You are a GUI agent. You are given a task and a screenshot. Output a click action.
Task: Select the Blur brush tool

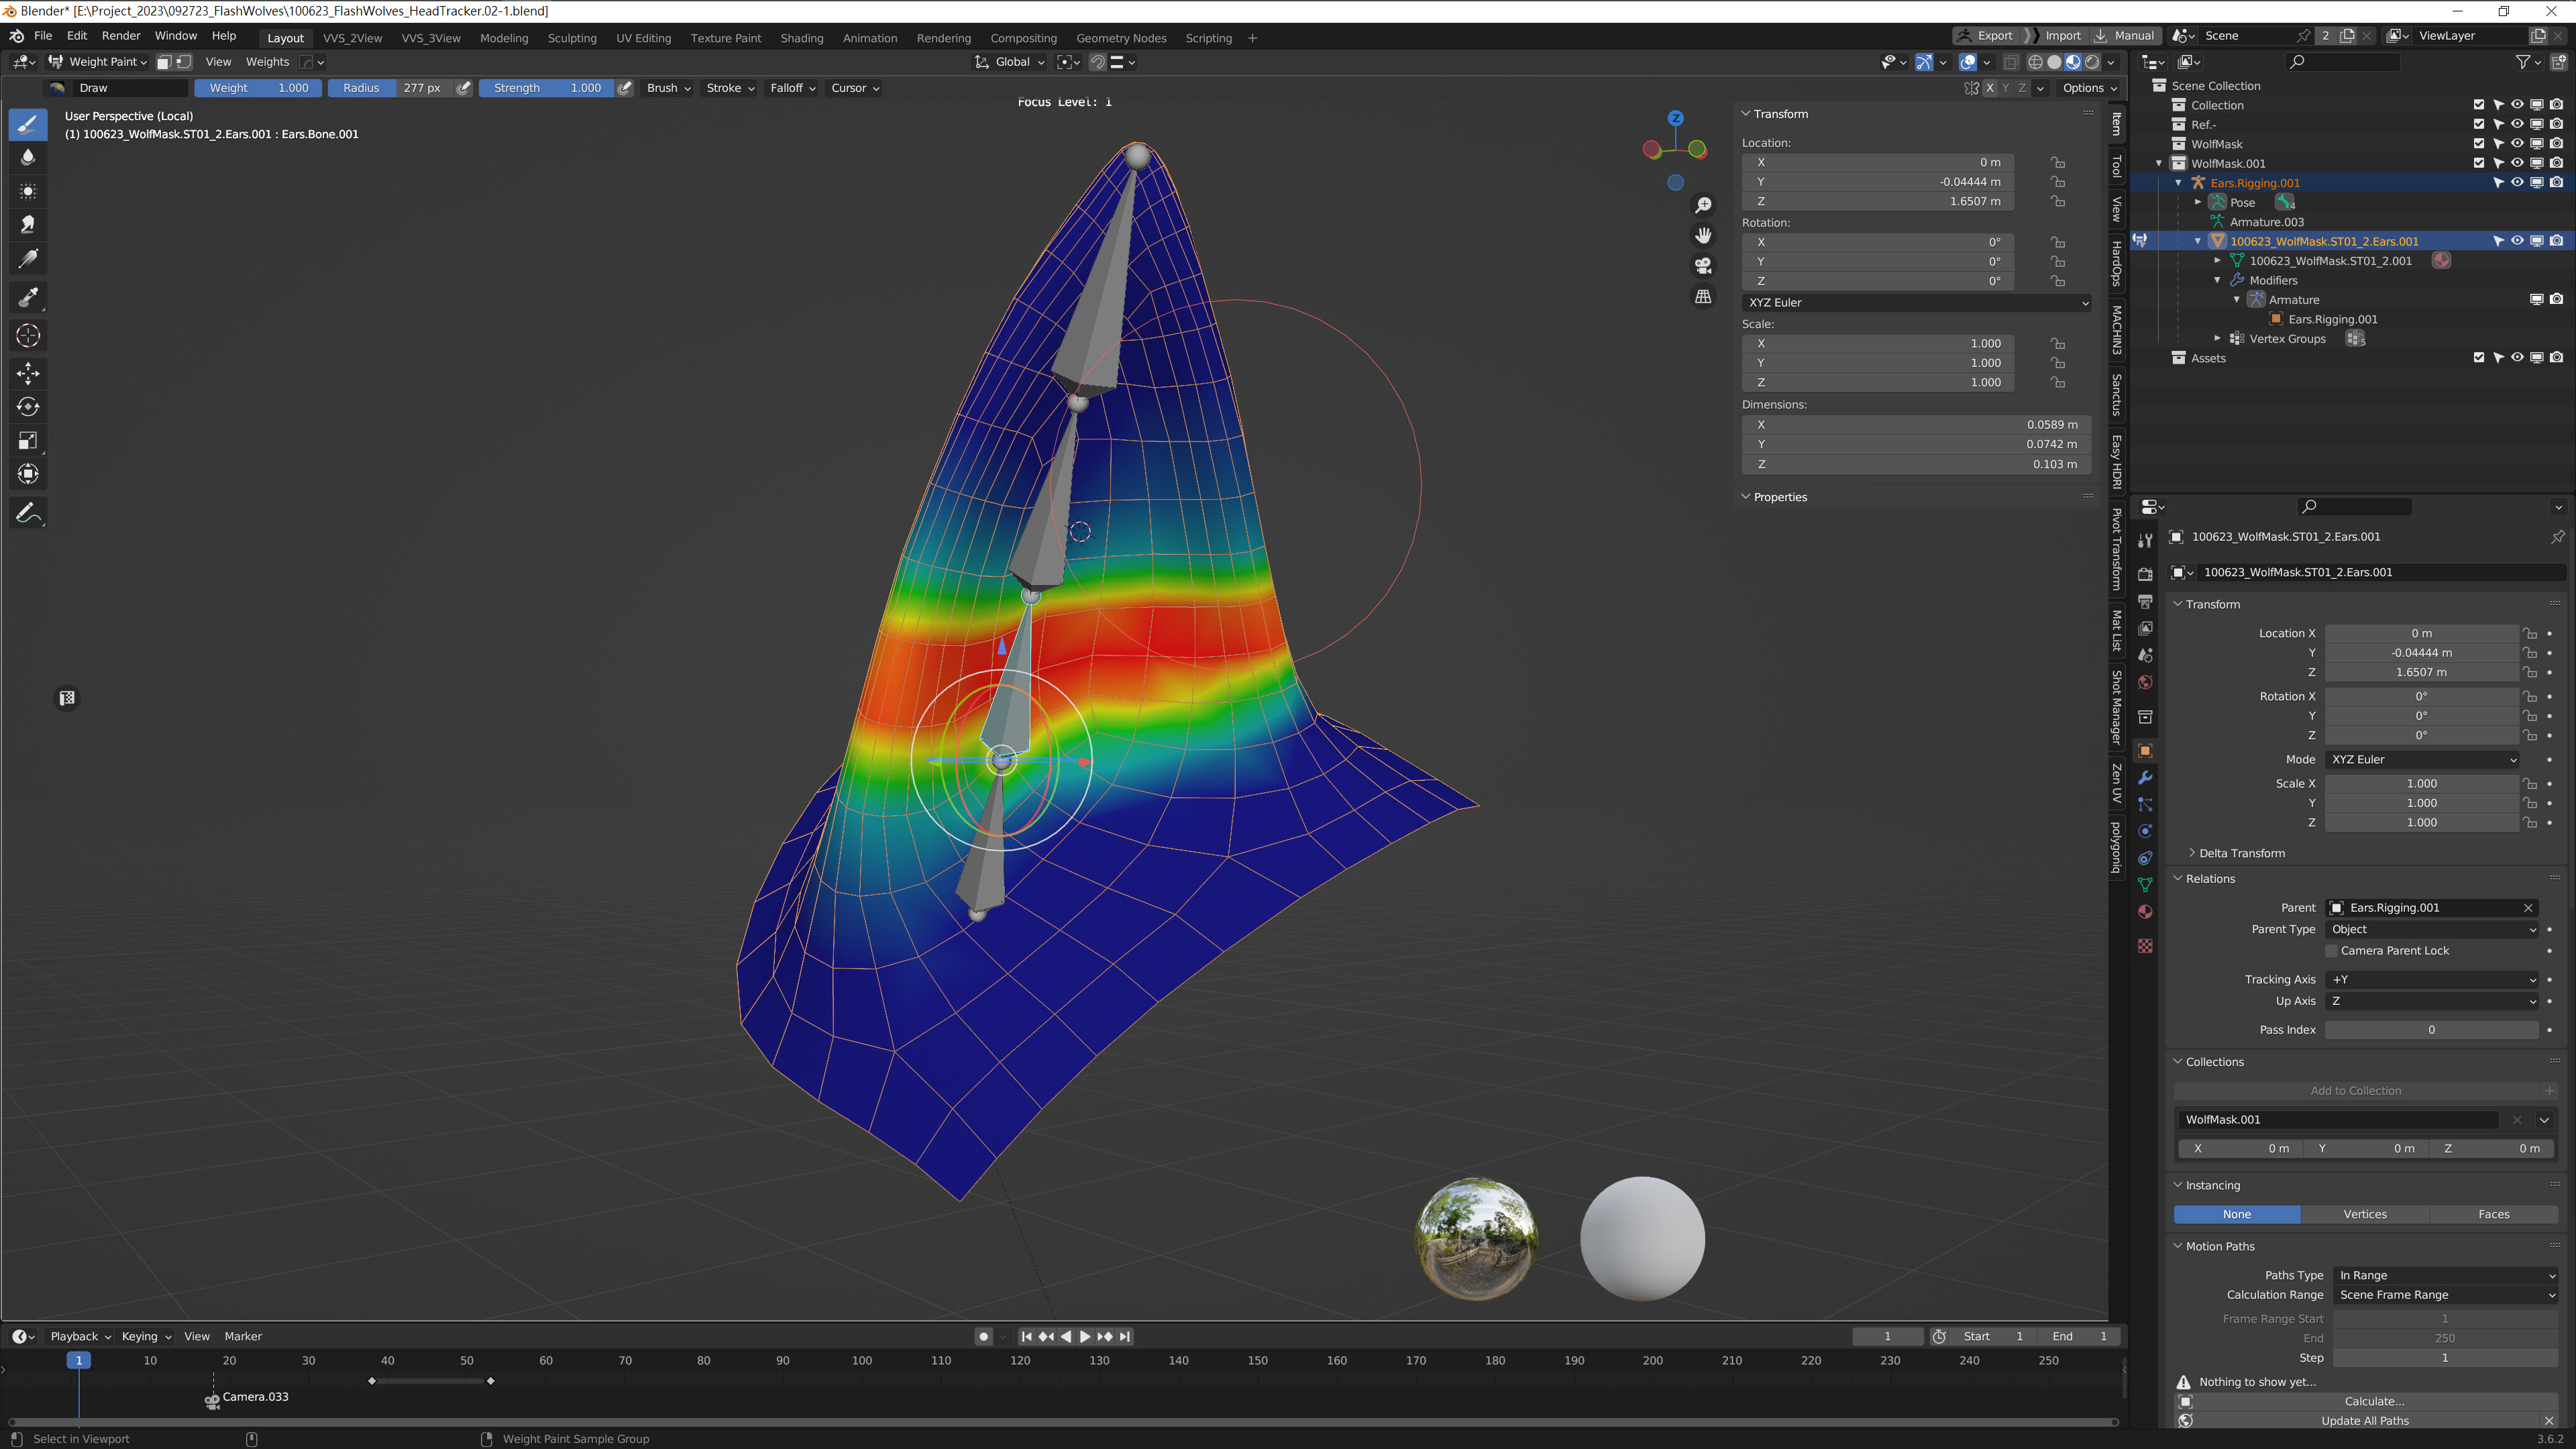click(28, 157)
